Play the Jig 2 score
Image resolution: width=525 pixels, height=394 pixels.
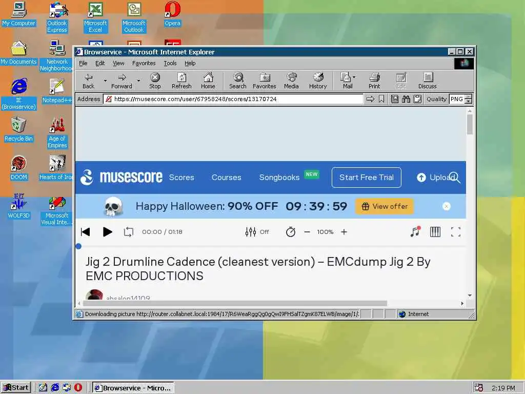pyautogui.click(x=107, y=232)
